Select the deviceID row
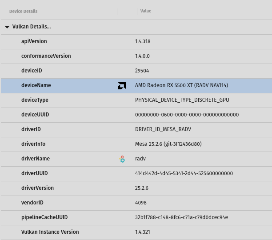 tap(32, 71)
